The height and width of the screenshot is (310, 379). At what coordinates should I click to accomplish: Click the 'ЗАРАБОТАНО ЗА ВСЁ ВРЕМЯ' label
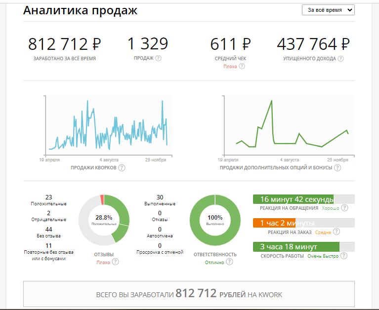(65, 58)
